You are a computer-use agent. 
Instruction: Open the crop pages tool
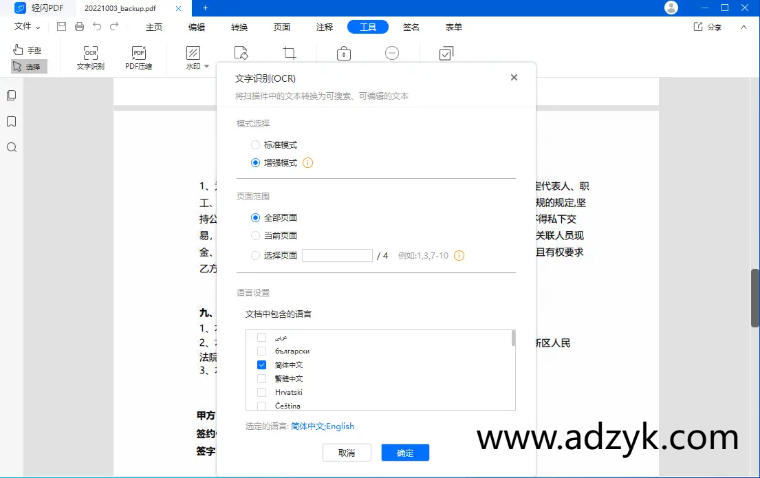[289, 53]
